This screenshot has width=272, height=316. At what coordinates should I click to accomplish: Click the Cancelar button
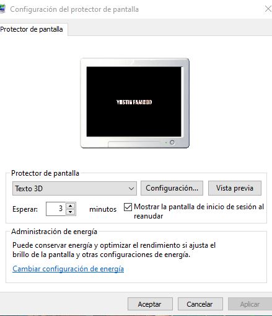coord(200,304)
